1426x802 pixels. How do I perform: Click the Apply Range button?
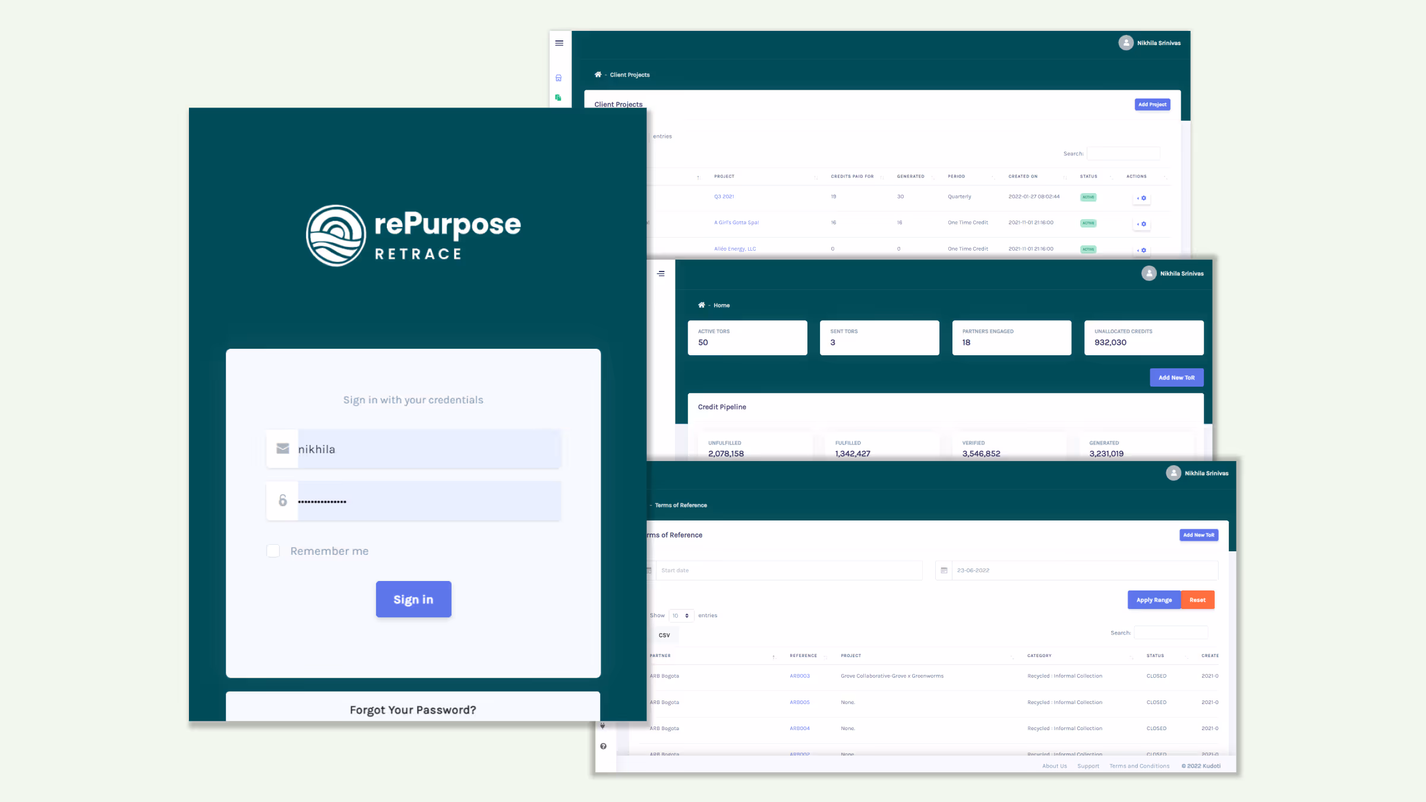[1154, 600]
